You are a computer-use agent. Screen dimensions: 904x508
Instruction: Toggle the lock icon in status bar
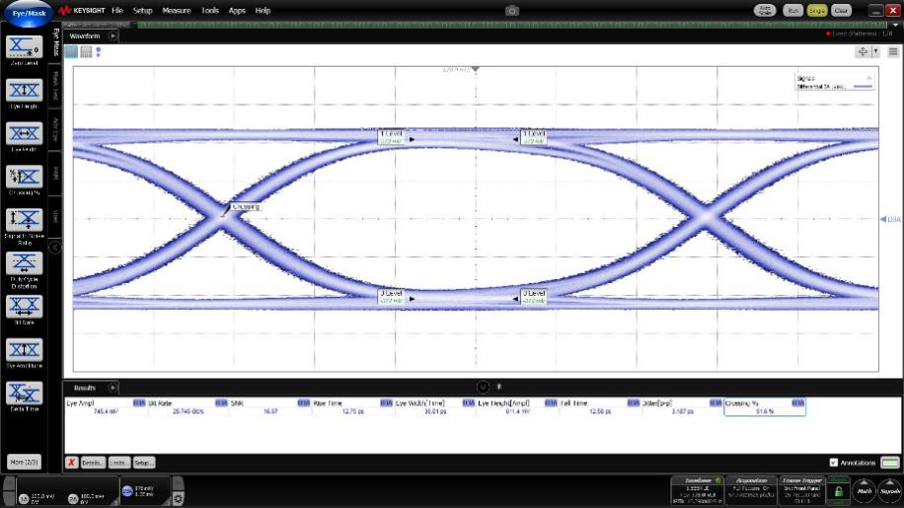839,492
